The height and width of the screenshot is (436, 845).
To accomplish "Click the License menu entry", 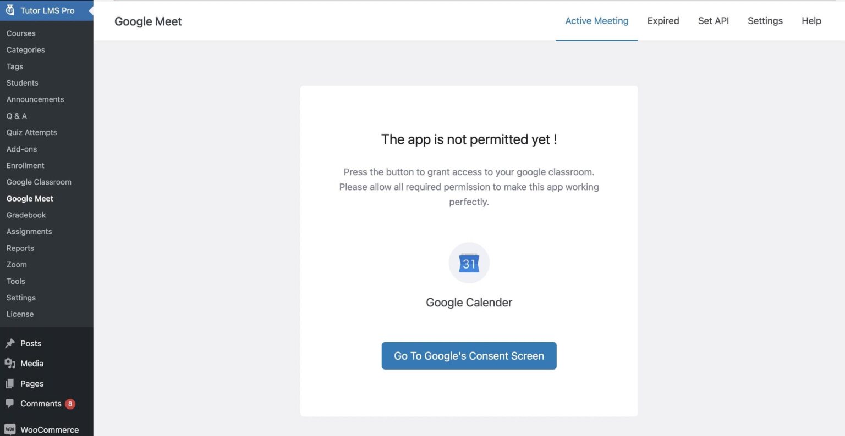I will [x=20, y=314].
